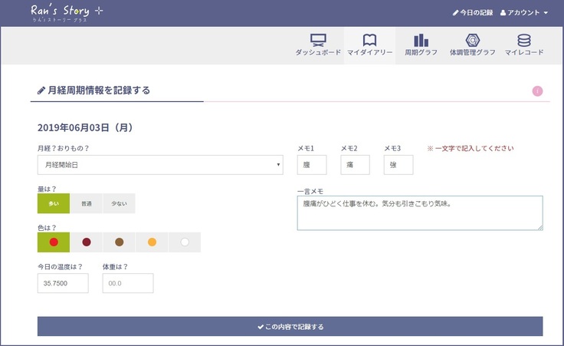Open the health management graph icon

pos(473,41)
